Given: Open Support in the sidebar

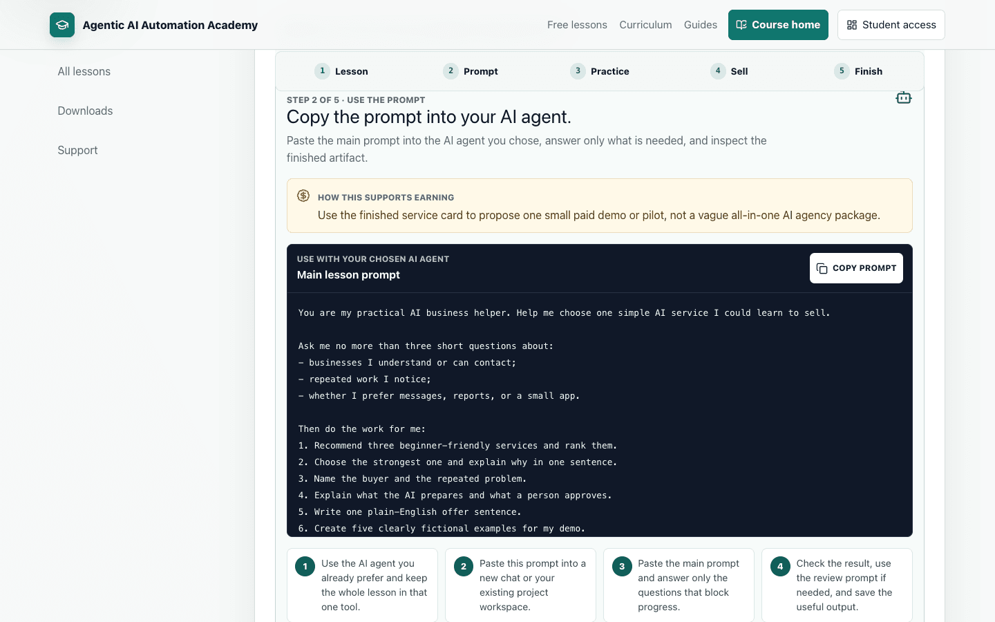Looking at the screenshot, I should tap(77, 150).
